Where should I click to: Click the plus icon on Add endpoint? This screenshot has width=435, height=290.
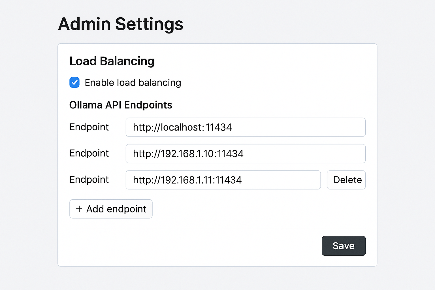point(79,209)
